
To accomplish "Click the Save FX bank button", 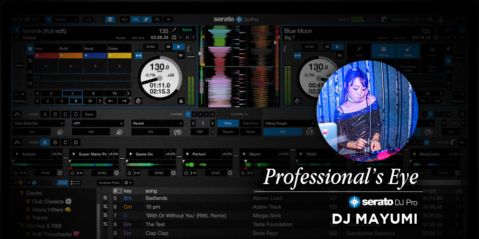I will tap(89, 114).
